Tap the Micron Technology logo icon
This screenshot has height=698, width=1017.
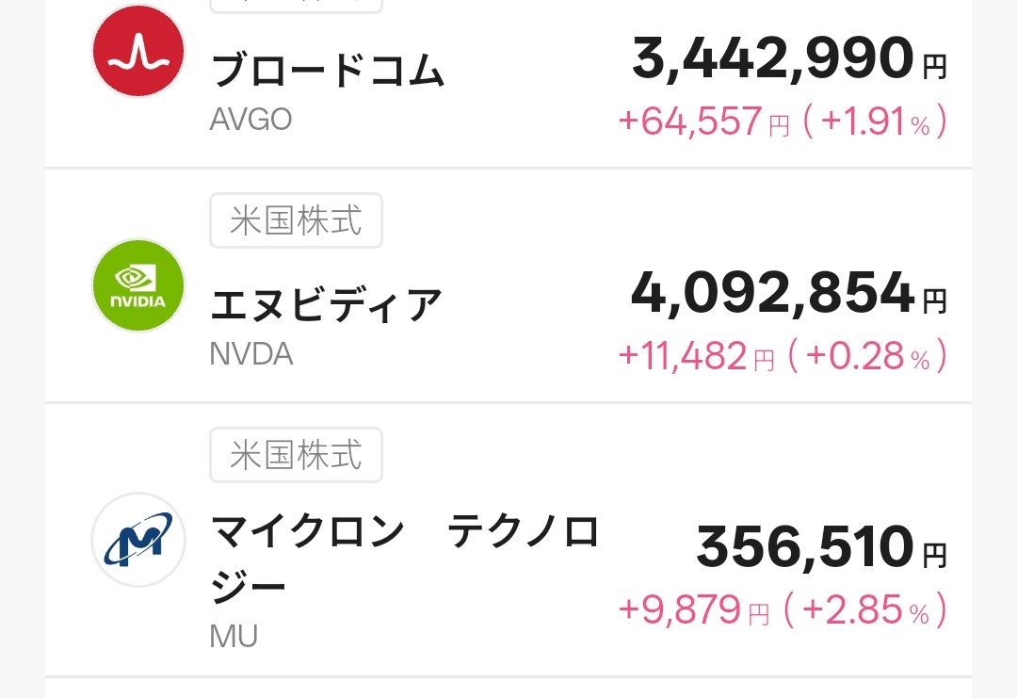pos(138,540)
